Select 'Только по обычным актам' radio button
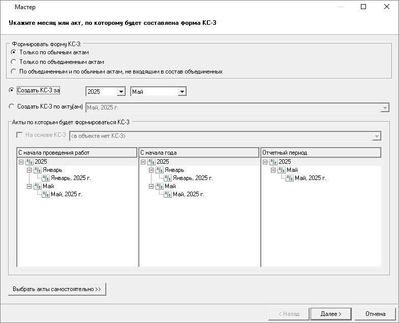 14,52
